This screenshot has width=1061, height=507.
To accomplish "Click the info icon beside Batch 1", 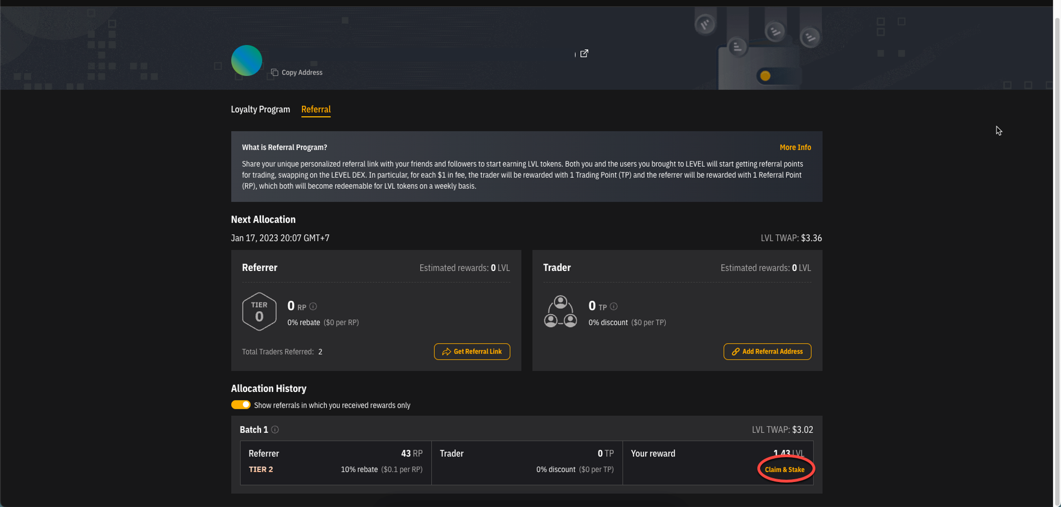I will (x=275, y=430).
